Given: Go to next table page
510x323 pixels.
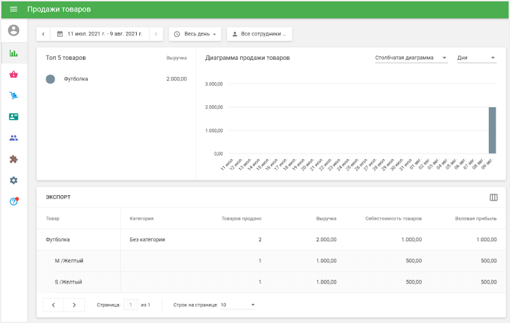Looking at the screenshot, I should click(x=74, y=305).
